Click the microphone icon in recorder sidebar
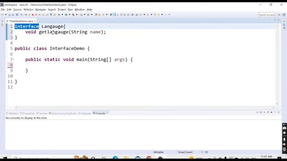 [284, 140]
